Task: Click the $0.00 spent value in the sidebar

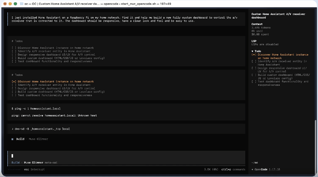Action: tap(260, 35)
